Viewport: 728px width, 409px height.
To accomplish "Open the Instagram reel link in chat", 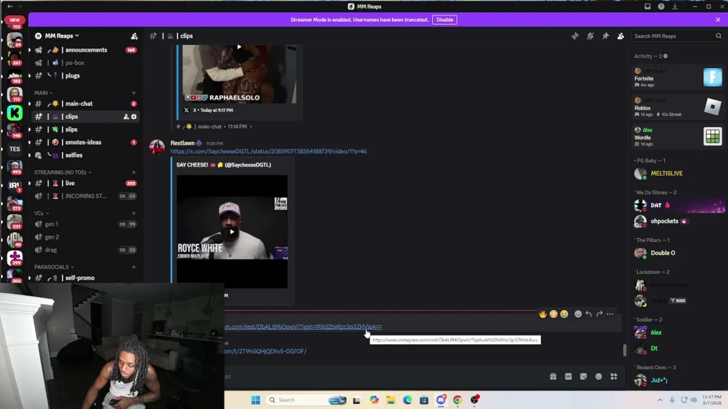I will click(x=303, y=327).
